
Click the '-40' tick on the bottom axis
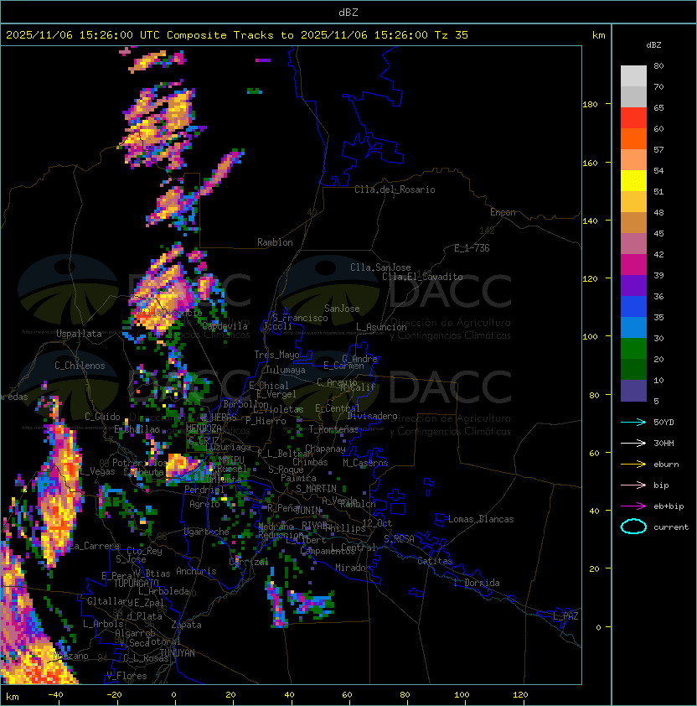tap(55, 695)
